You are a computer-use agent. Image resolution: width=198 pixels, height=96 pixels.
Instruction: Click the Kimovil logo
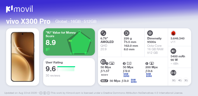19,9
